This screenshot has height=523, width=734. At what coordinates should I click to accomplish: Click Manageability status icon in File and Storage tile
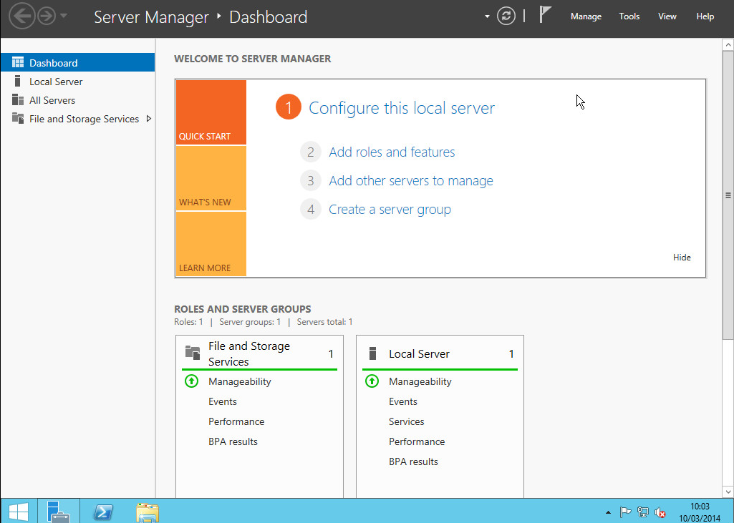coord(191,381)
